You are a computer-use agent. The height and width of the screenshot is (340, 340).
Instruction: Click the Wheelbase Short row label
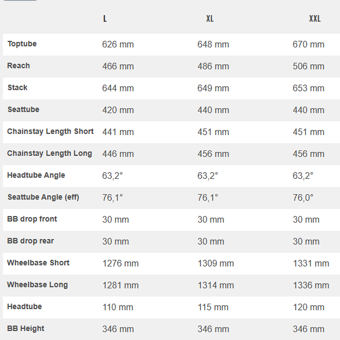pos(38,263)
